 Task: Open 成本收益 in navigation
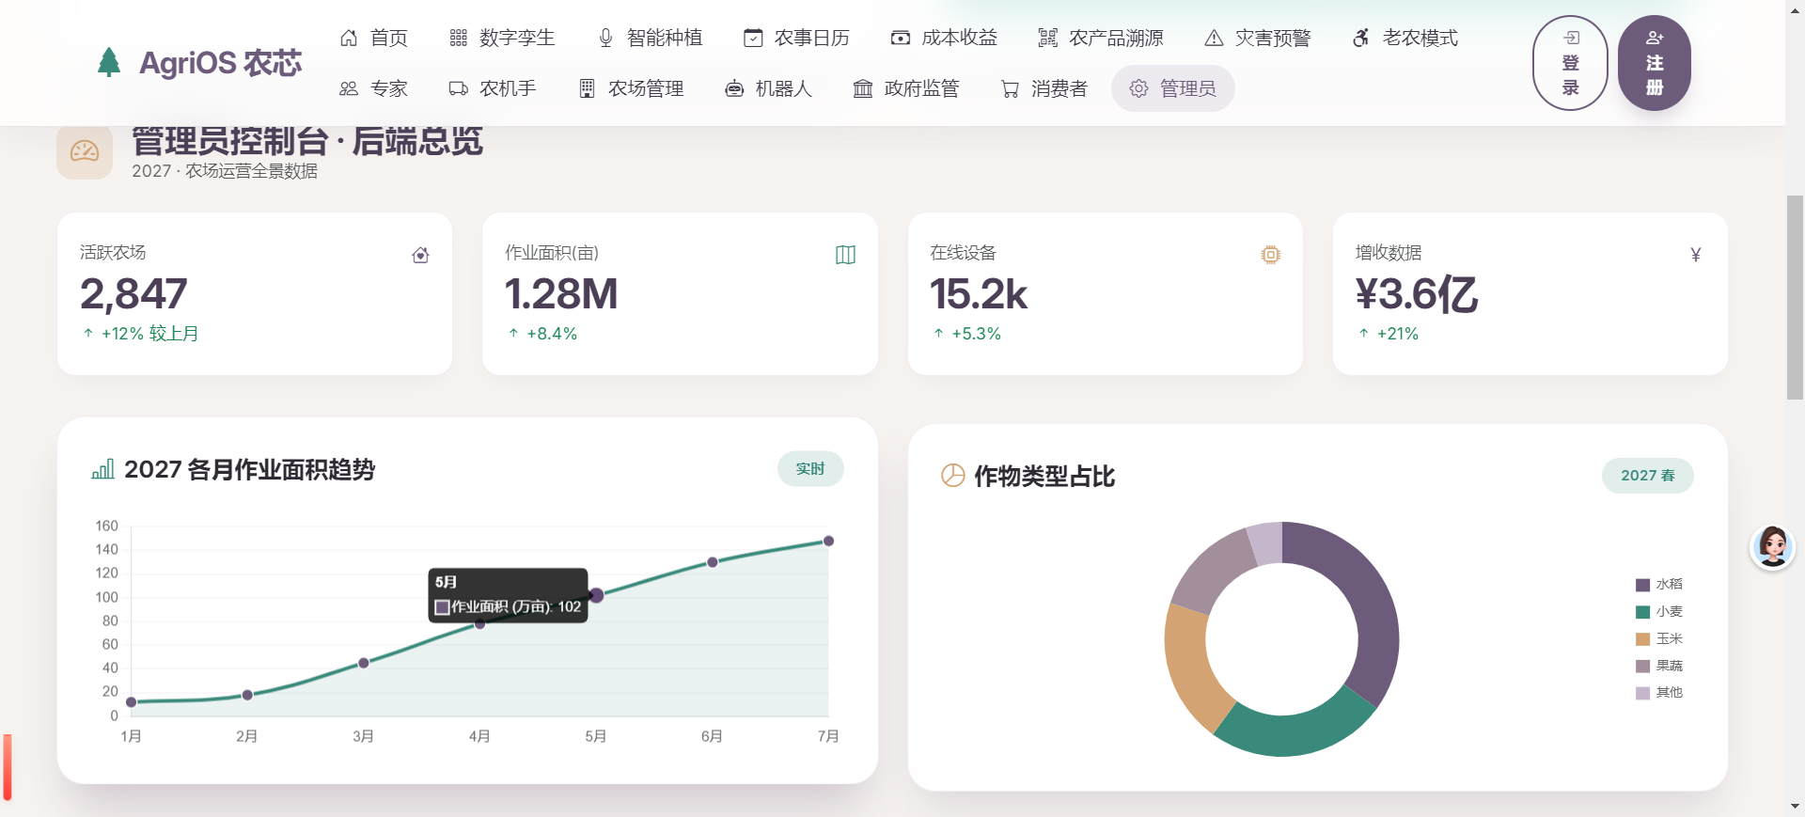click(944, 38)
